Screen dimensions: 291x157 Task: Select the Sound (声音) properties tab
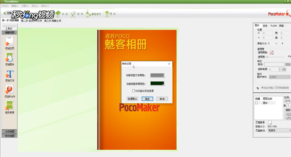[x=281, y=26]
